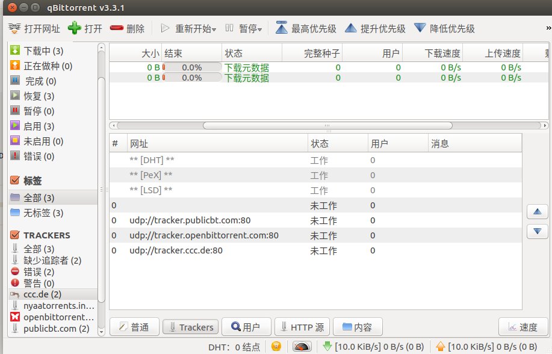Select the 暂停 (0) sidebar filter
The image size is (552, 354).
click(53, 111)
